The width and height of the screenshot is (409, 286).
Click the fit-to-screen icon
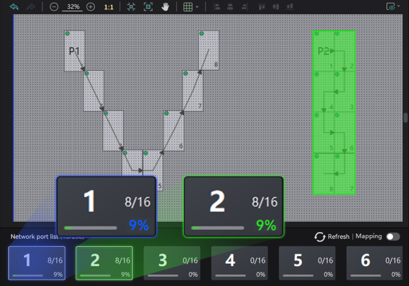tap(148, 7)
